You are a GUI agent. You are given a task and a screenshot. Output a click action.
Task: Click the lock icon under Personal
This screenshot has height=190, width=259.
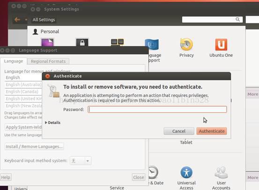(x=82, y=42)
